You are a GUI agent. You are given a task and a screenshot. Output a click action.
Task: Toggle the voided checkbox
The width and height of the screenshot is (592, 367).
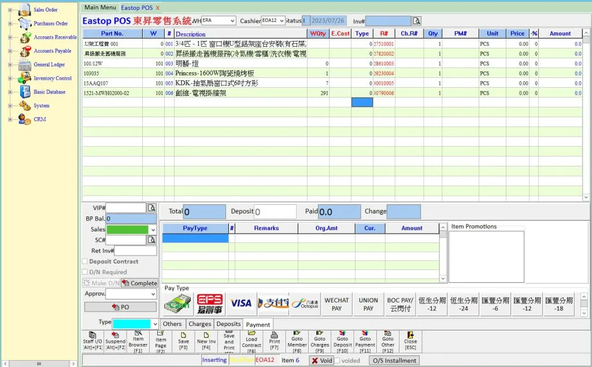338,361
